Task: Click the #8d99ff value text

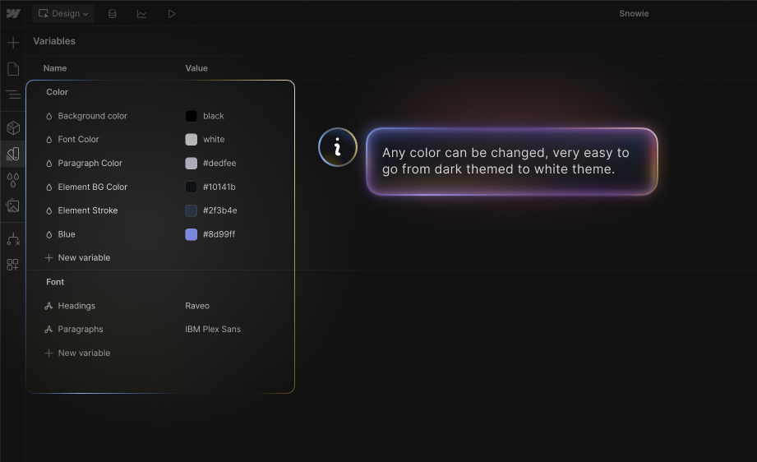Action: click(x=219, y=234)
